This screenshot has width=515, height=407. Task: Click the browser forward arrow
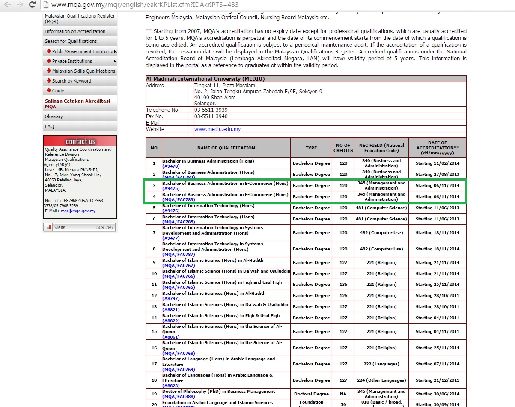tap(20, 5)
